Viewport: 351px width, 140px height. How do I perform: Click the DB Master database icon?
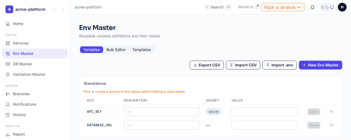[x=8, y=64]
